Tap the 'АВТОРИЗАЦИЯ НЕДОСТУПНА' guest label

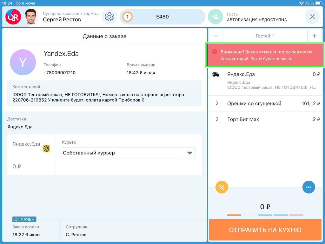click(x=257, y=20)
